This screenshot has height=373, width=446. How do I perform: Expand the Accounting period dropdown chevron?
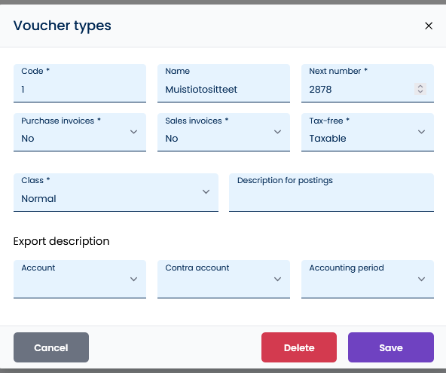pos(422,279)
